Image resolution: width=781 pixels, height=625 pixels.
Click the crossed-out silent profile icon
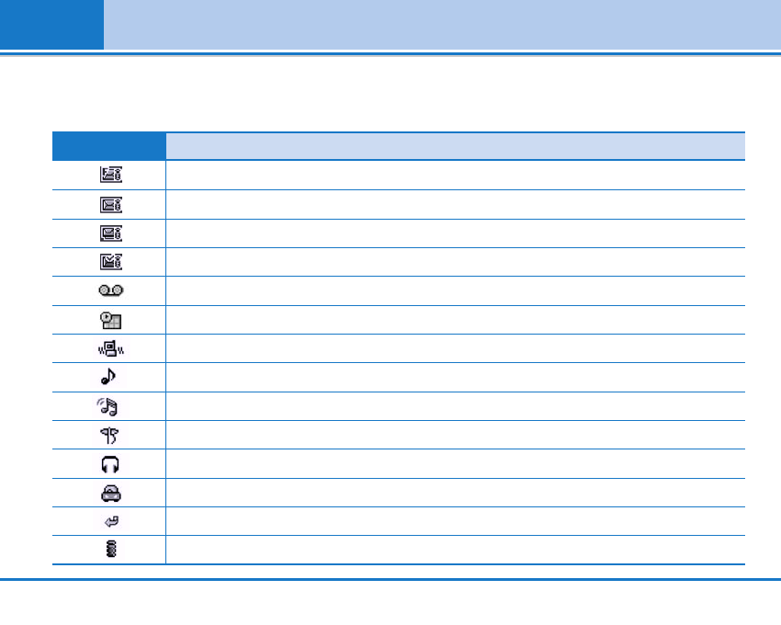pyautogui.click(x=109, y=435)
